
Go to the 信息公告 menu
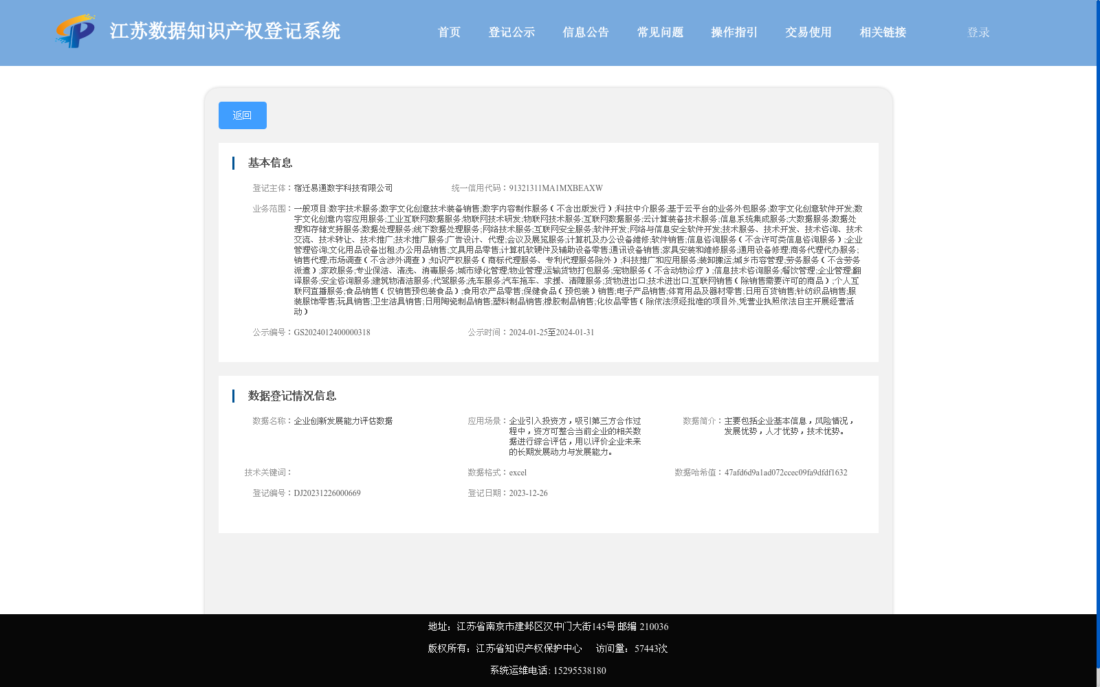586,32
